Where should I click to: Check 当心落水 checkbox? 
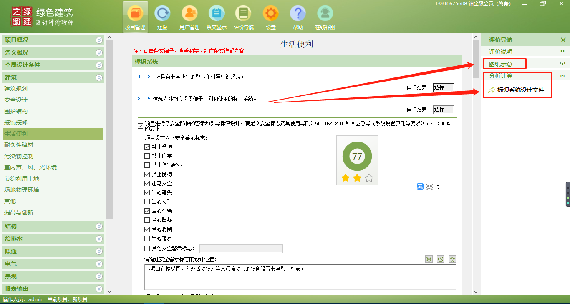click(147, 238)
